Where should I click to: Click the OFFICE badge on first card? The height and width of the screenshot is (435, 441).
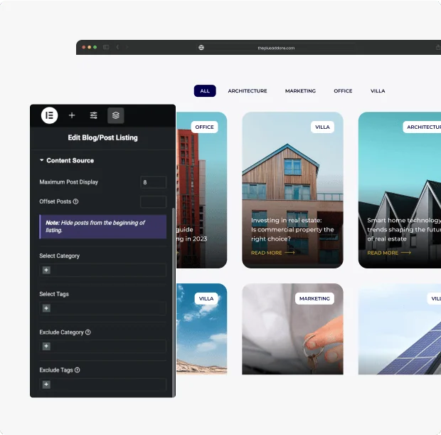[x=204, y=127]
